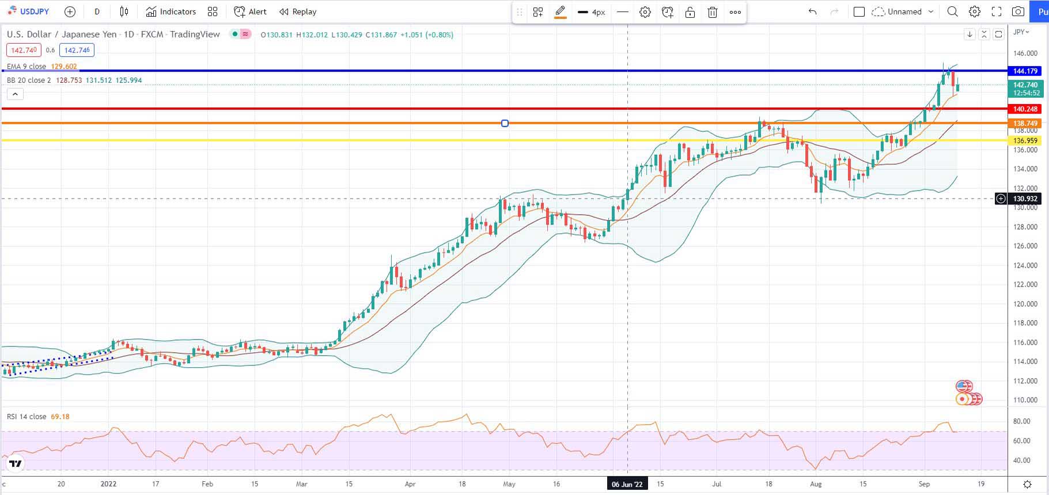The height and width of the screenshot is (495, 1049).
Task: Click the undo arrow
Action: pos(812,12)
